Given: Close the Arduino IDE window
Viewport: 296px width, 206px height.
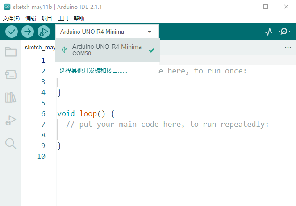Looking at the screenshot, I should point(286,7).
